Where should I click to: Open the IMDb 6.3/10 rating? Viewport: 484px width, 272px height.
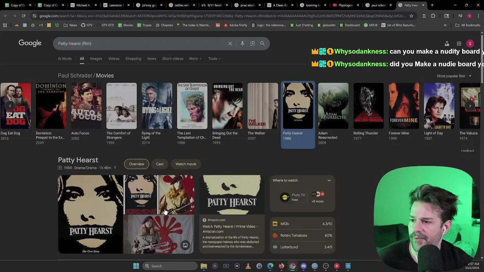tap(302, 224)
